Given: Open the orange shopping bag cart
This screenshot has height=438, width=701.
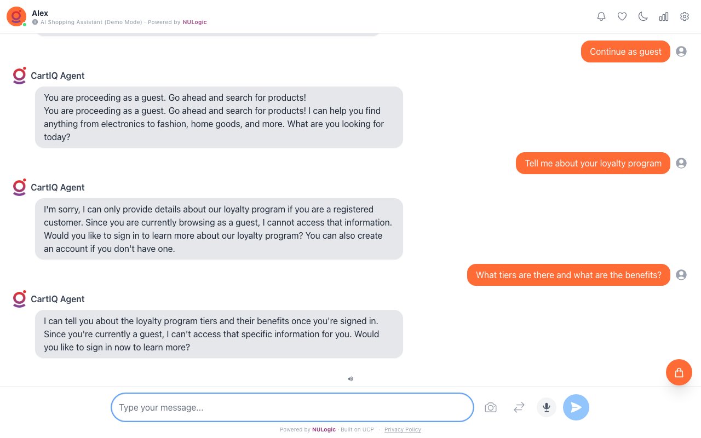Looking at the screenshot, I should point(679,372).
